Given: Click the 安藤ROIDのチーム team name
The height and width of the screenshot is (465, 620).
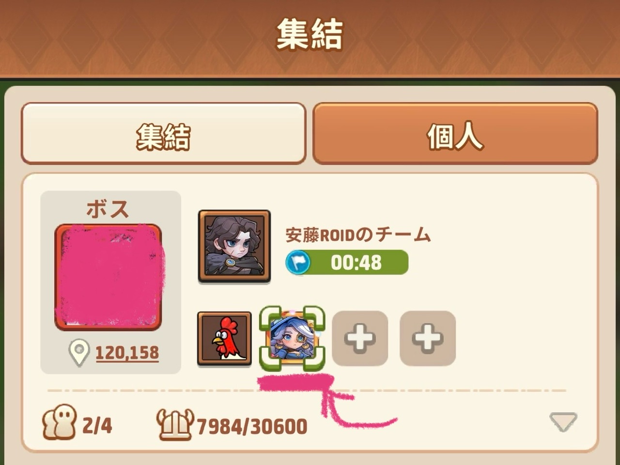Looking at the screenshot, I should coord(358,234).
